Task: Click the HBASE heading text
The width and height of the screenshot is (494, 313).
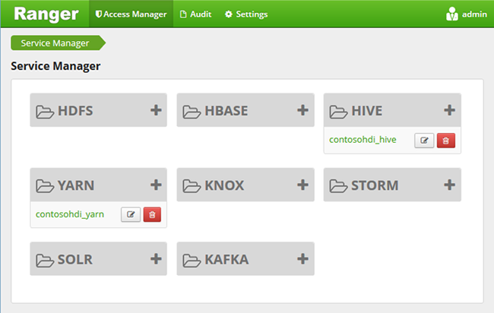Action: click(226, 111)
